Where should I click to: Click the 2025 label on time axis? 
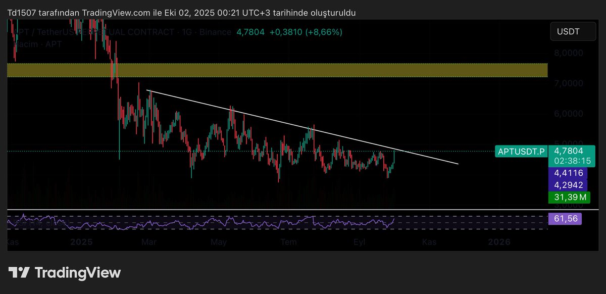[x=81, y=242]
